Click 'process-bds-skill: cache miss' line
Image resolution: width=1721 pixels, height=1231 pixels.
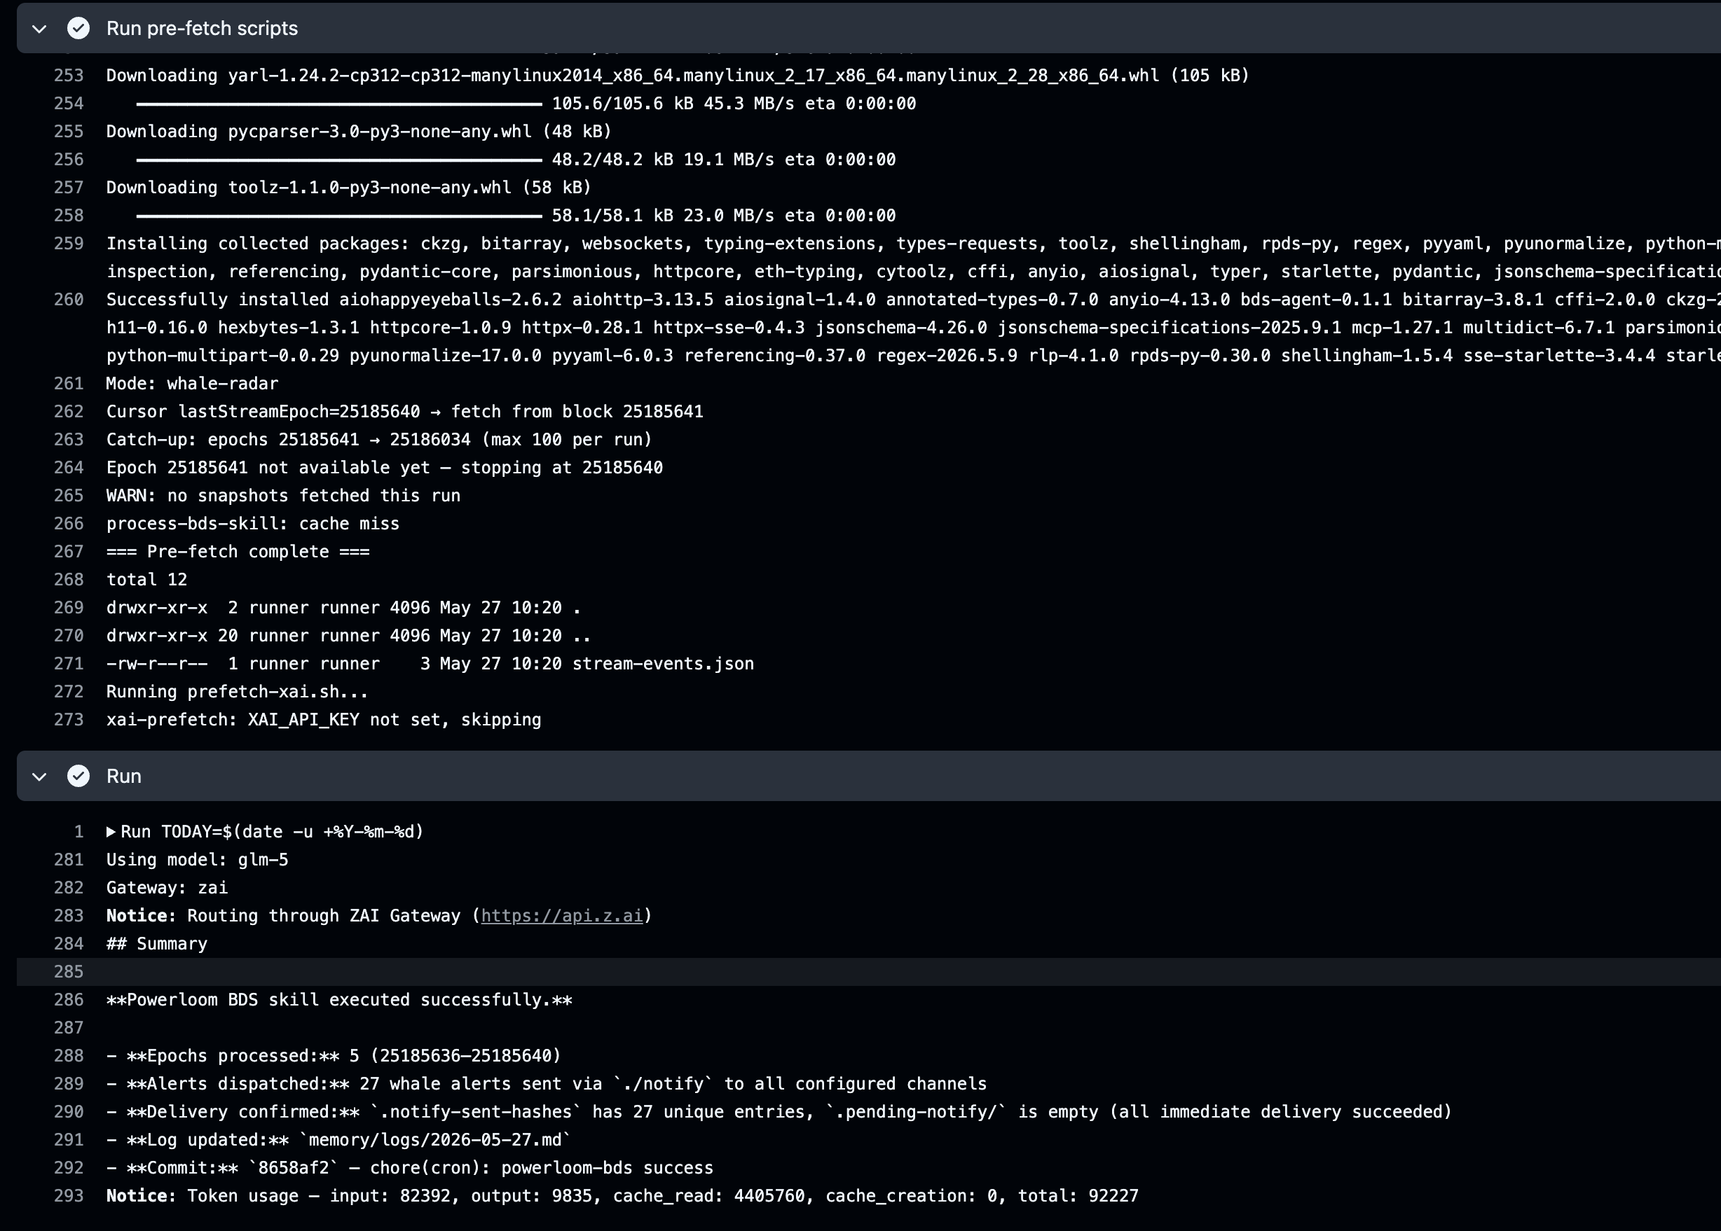coord(252,524)
